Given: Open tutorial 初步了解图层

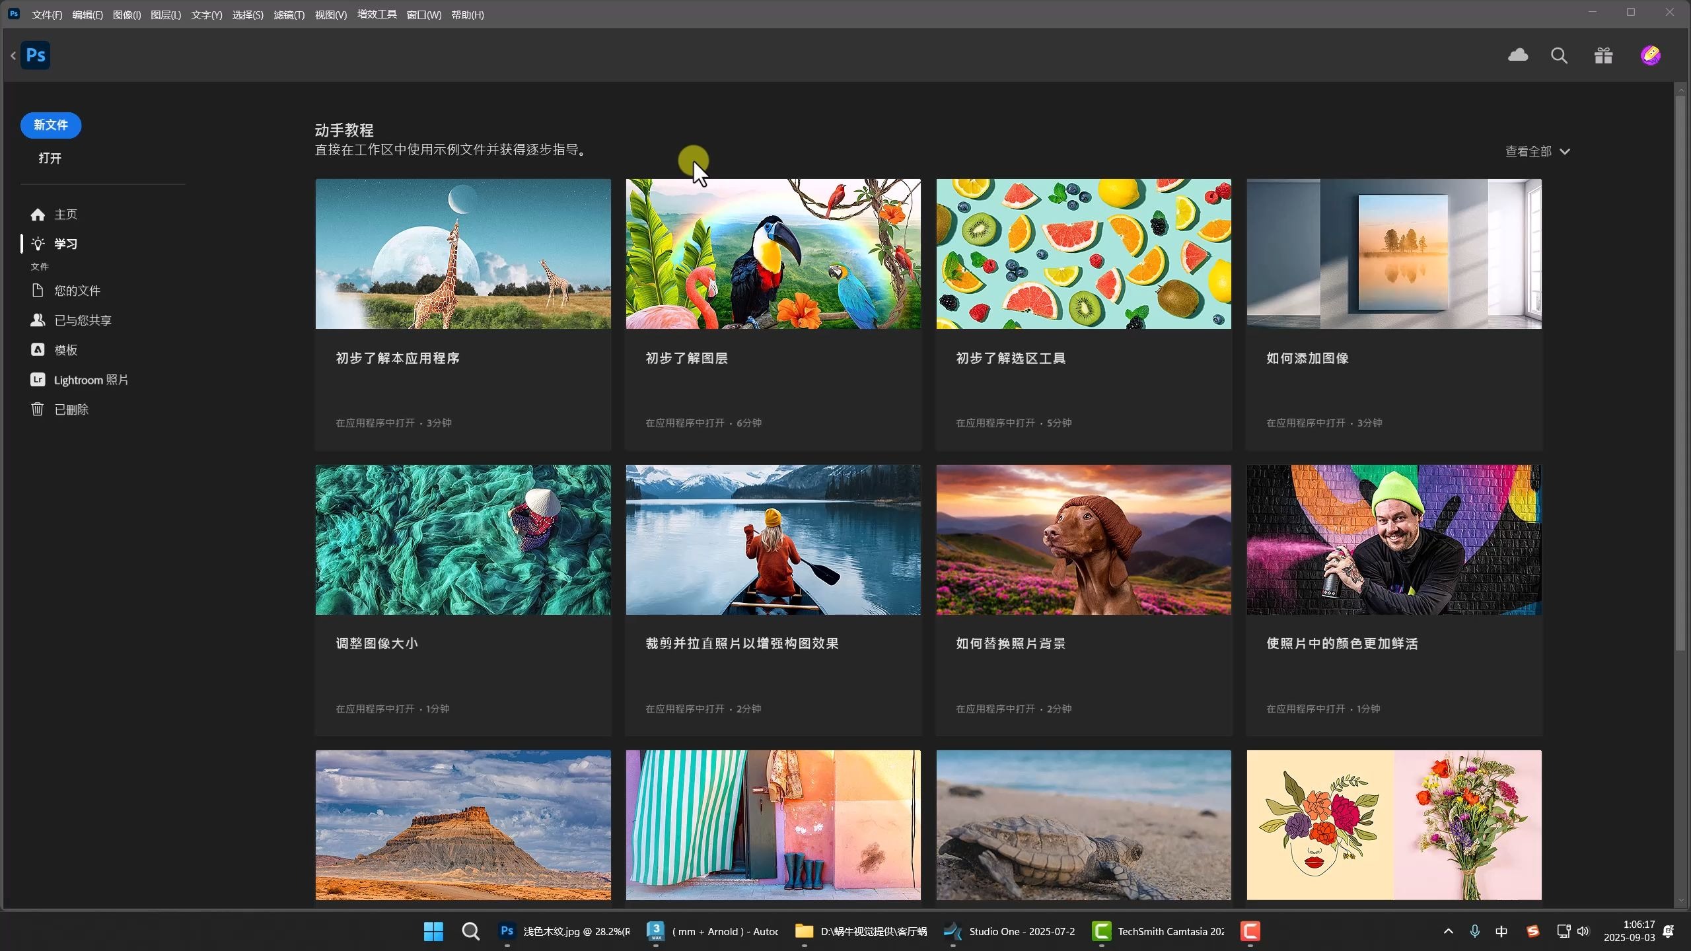Looking at the screenshot, I should [687, 358].
